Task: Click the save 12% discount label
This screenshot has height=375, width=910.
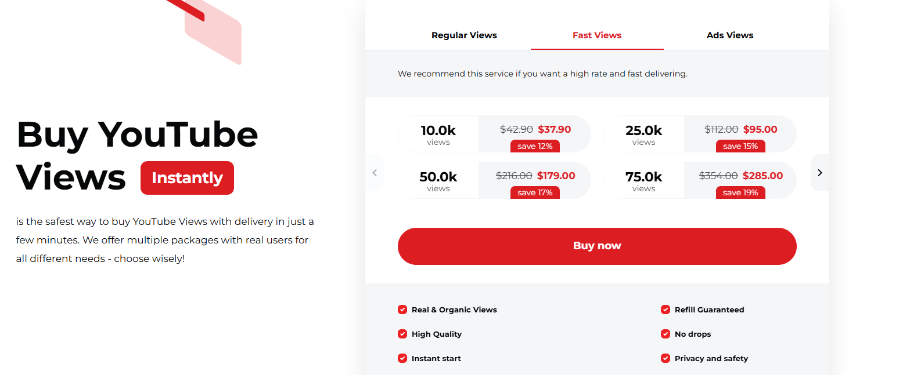Action: coord(535,146)
